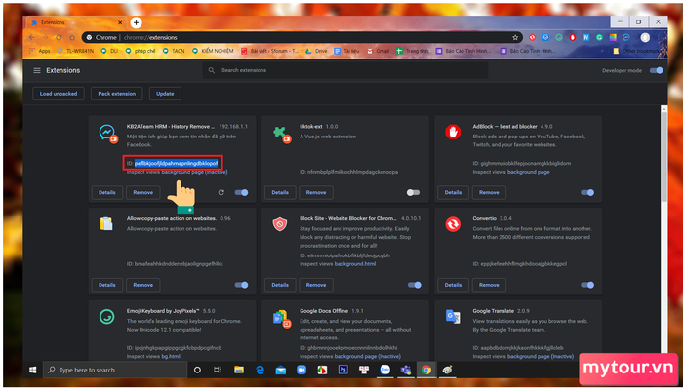Open a new tab with the plus button
This screenshot has height=392, width=683.
[136, 22]
